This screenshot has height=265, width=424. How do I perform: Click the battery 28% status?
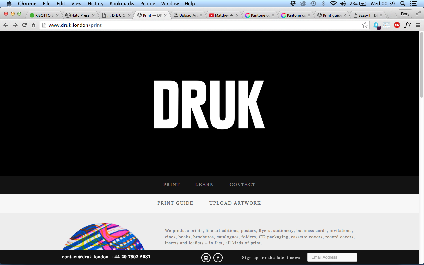[x=358, y=4]
